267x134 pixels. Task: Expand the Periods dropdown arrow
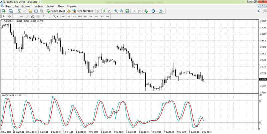[156, 11]
